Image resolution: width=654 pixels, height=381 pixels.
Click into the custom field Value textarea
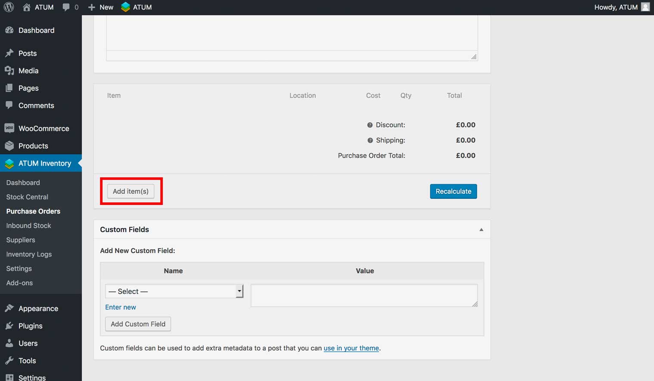pos(364,295)
